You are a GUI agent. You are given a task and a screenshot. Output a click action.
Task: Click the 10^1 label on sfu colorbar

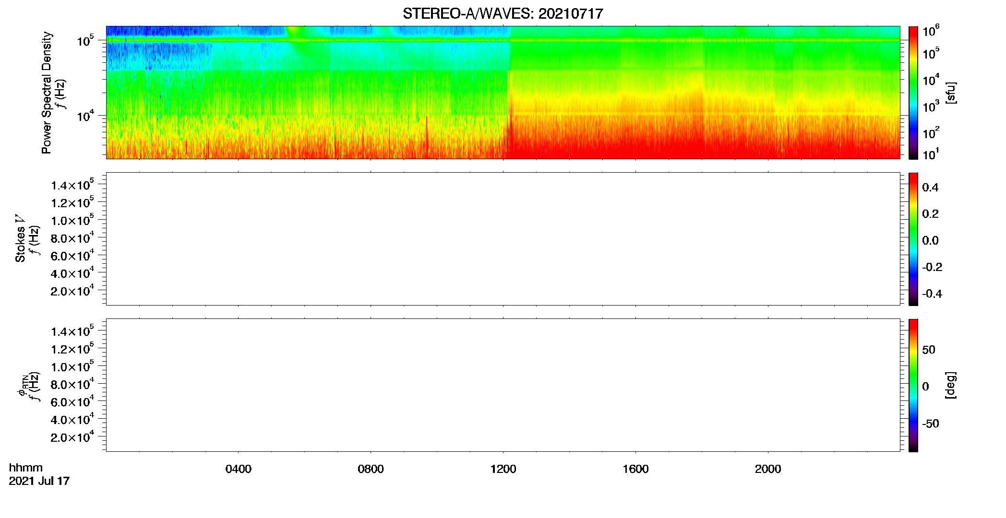pos(931,154)
